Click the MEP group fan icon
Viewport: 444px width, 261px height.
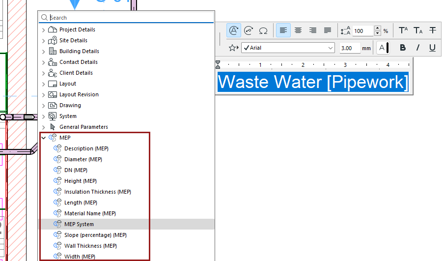pos(53,138)
